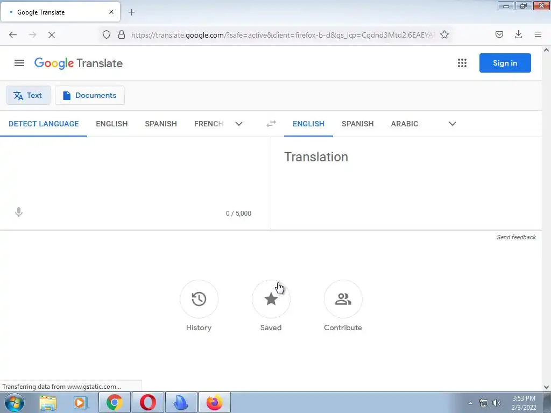Open a new browser tab

click(131, 12)
